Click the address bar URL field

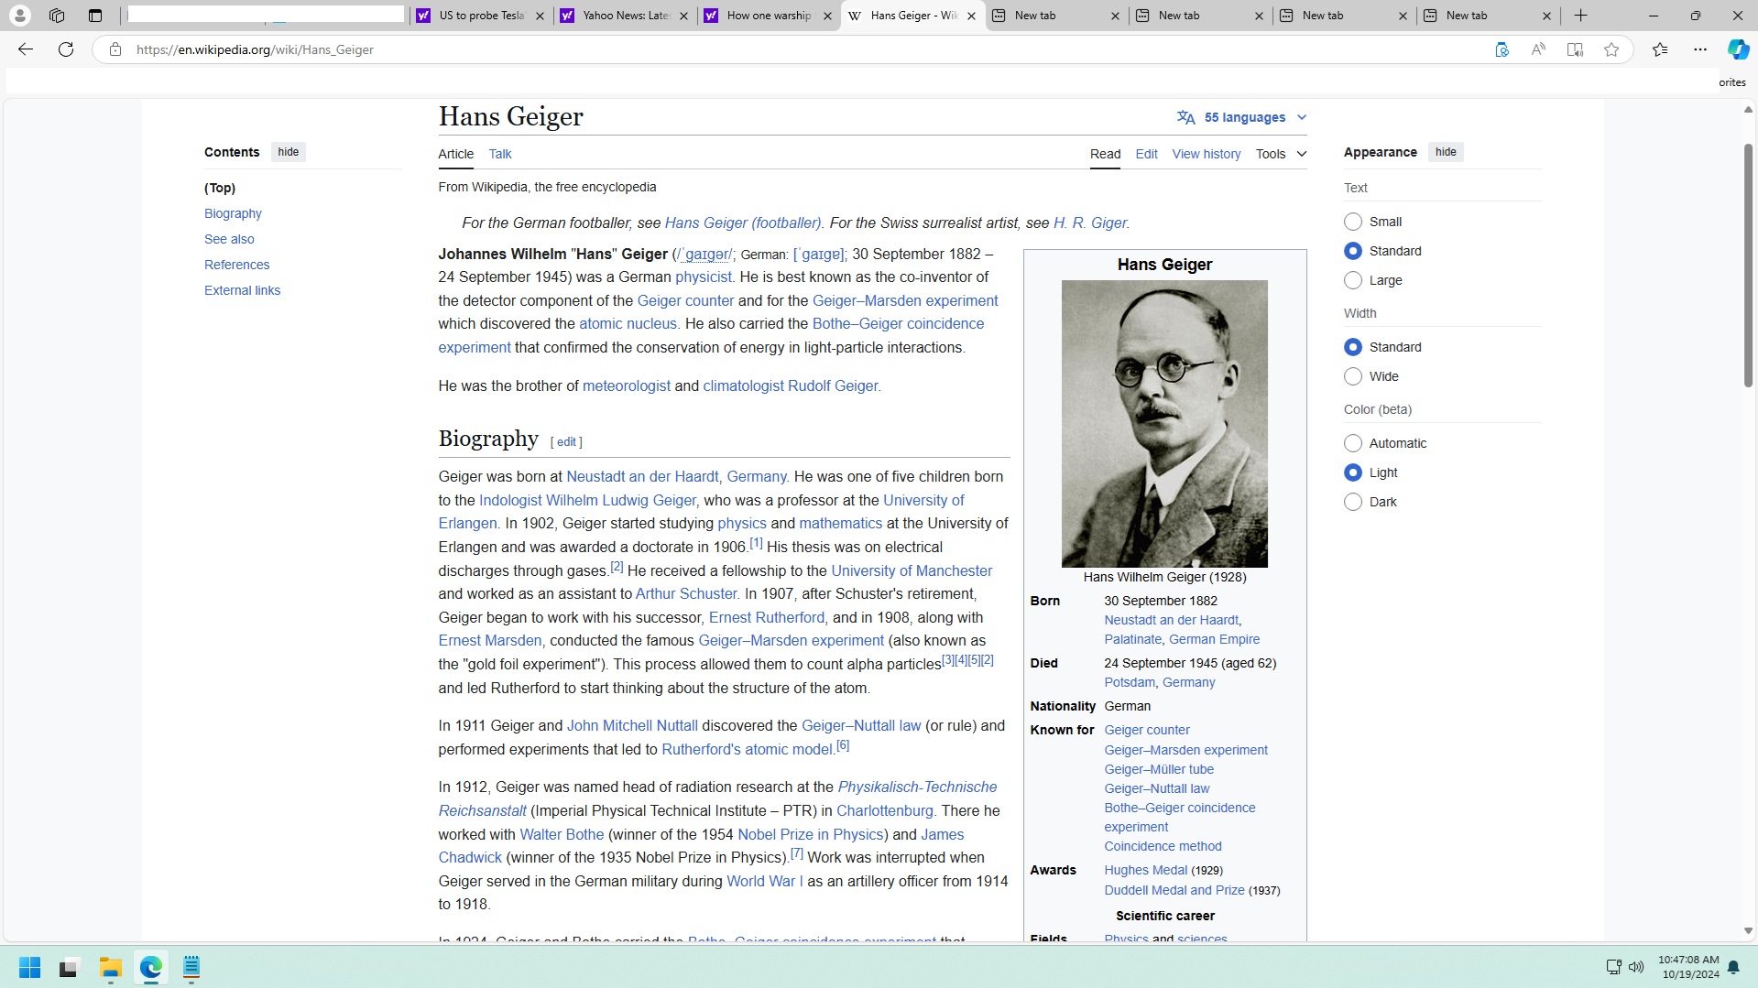coord(788,49)
